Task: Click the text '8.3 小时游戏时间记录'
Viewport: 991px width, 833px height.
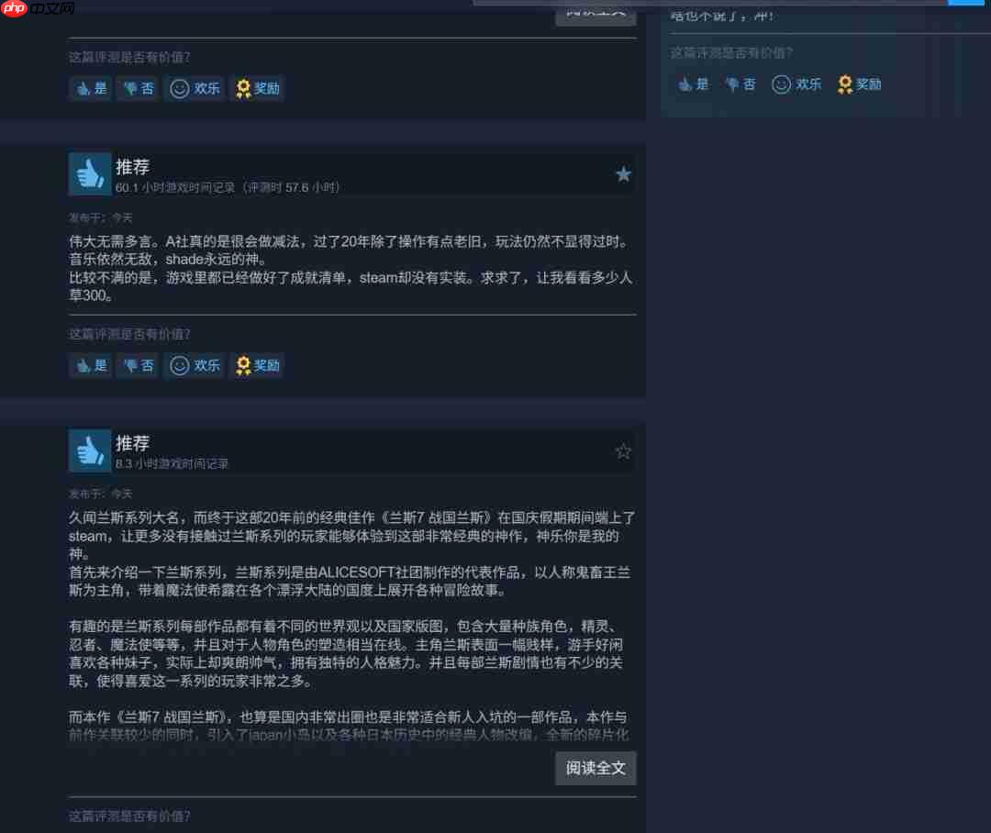Action: tap(172, 464)
